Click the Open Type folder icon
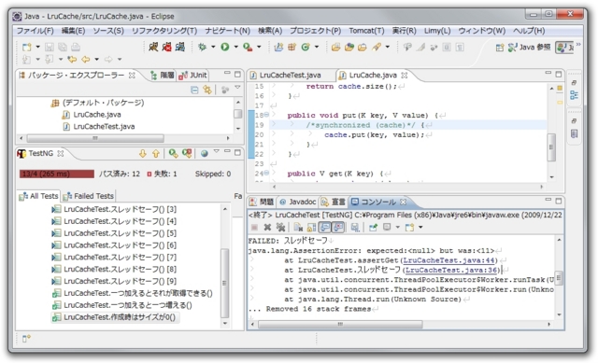 (336, 47)
